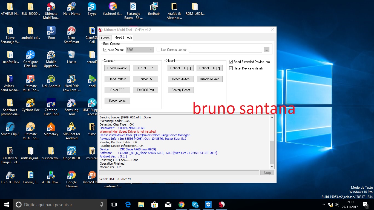The height and width of the screenshot is (210, 374).
Task: Click the Format FS button
Action: point(145,79)
